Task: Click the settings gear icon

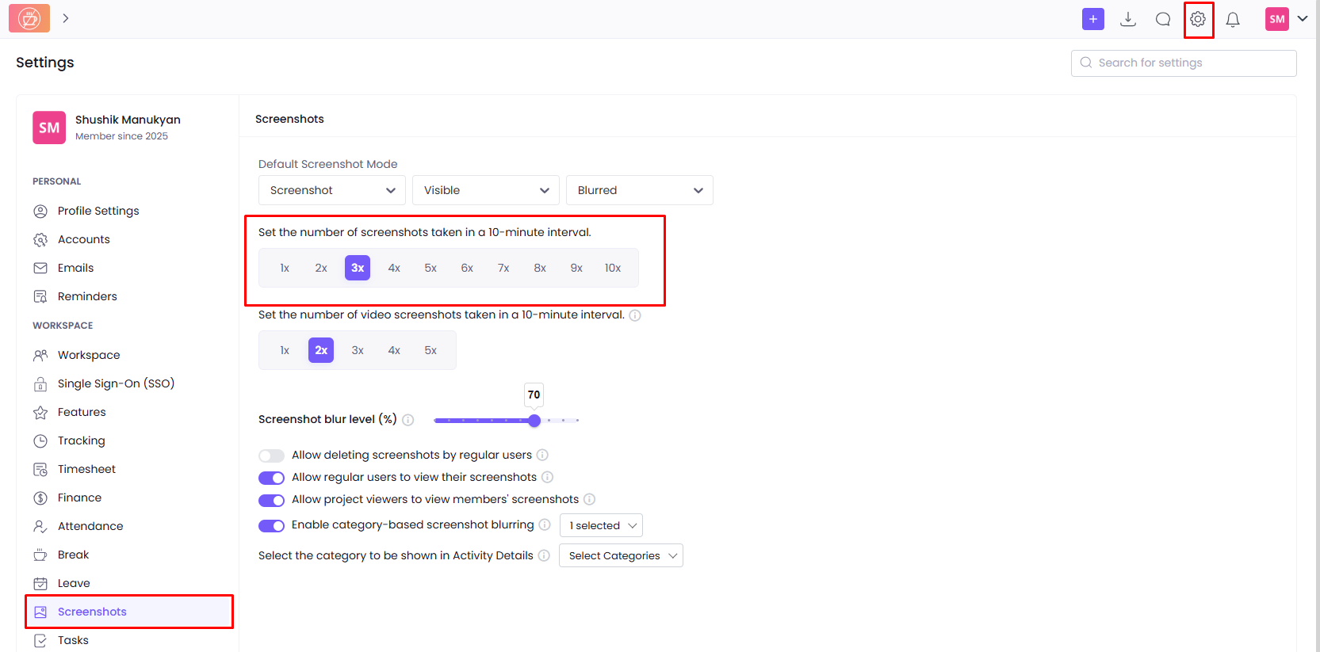Action: [1198, 19]
